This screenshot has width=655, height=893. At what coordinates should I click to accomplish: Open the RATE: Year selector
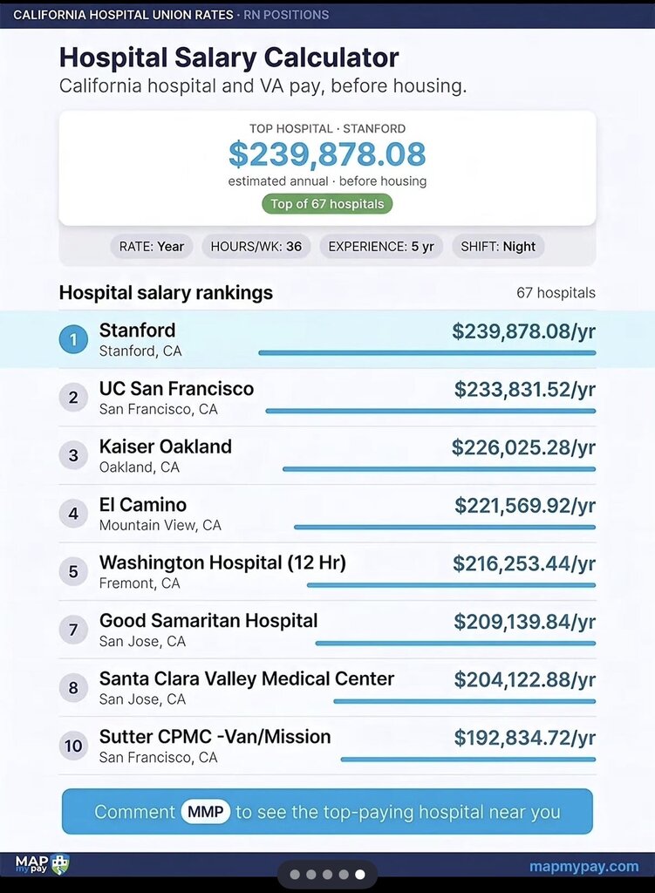152,247
